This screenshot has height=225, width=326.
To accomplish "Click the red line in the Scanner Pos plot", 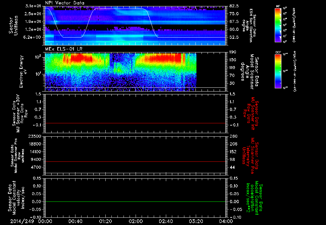I will click(135, 161).
